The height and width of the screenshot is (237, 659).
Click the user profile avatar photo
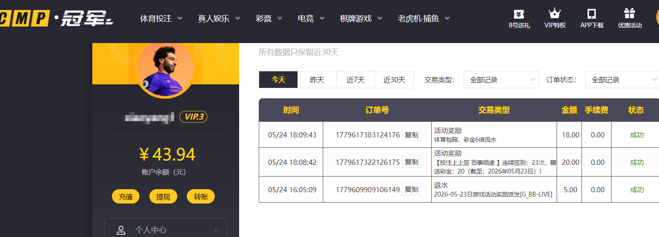tap(165, 70)
